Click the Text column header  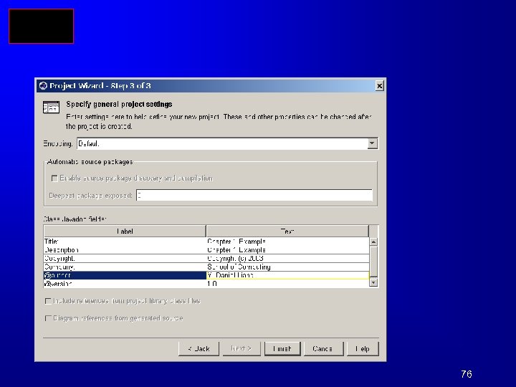click(287, 231)
